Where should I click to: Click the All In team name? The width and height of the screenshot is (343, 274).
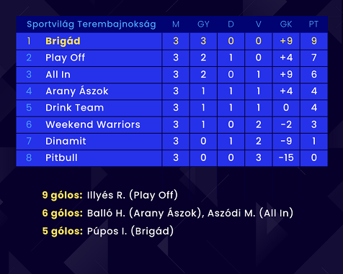(x=58, y=75)
